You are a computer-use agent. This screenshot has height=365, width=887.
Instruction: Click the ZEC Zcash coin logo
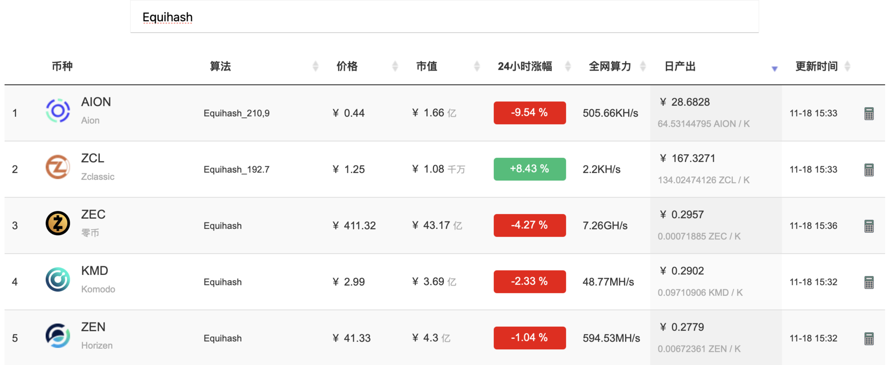[58, 223]
